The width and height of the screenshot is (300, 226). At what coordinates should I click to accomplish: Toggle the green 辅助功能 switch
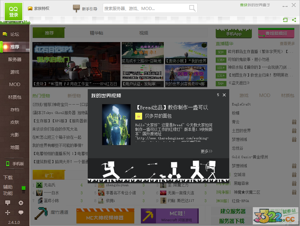(x=23, y=189)
